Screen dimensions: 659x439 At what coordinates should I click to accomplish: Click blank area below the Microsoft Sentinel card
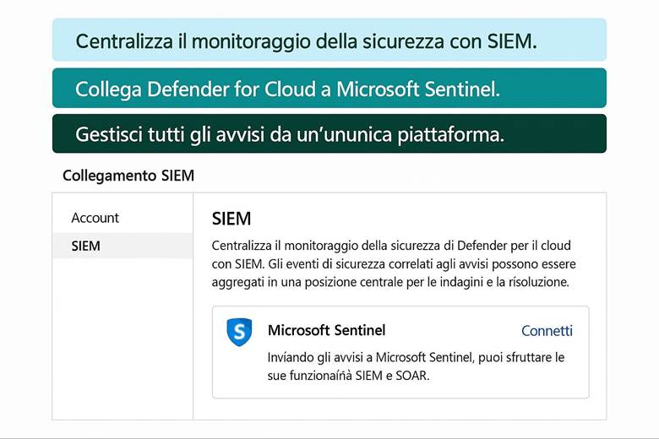[400, 408]
